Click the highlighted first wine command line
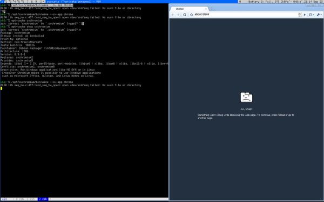Image resolution: width=324 pixels, height=202 pixels. point(42,5)
